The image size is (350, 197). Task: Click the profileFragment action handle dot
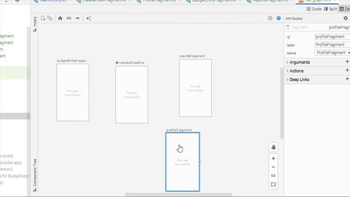pos(200,162)
